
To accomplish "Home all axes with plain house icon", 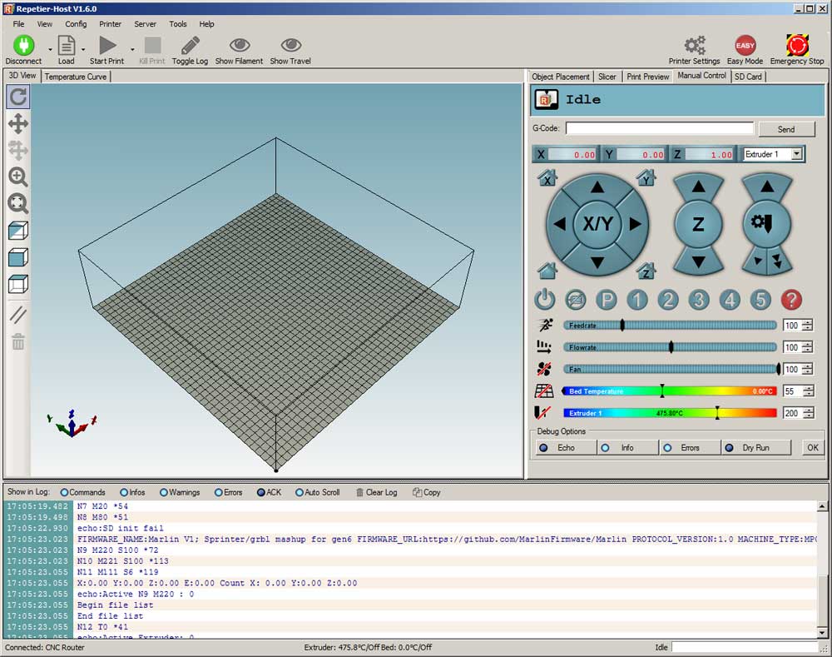I will (547, 271).
